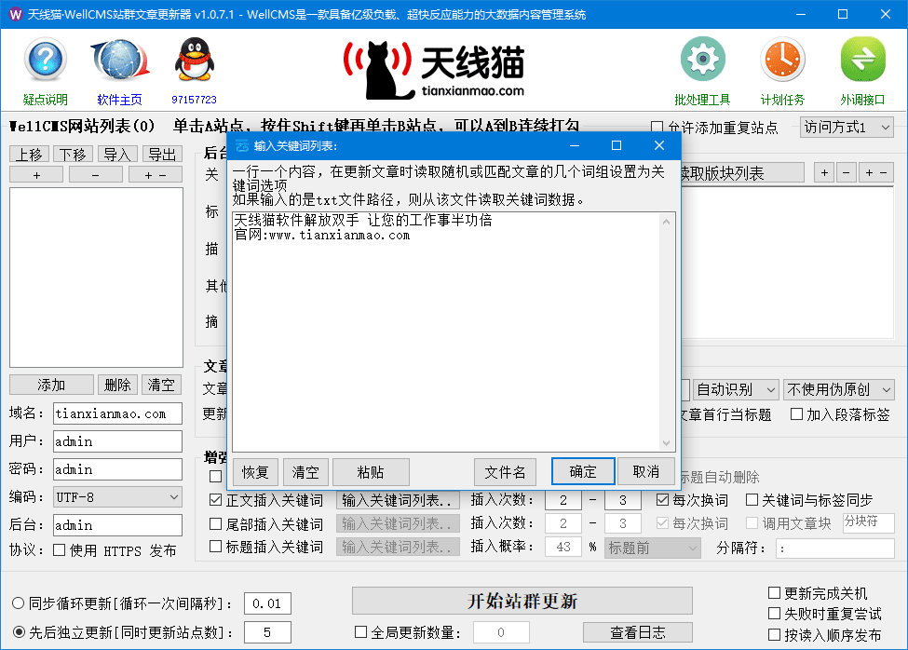Viewport: 908px width, 650px height.
Task: Click the 密码 input field
Action: click(x=117, y=469)
